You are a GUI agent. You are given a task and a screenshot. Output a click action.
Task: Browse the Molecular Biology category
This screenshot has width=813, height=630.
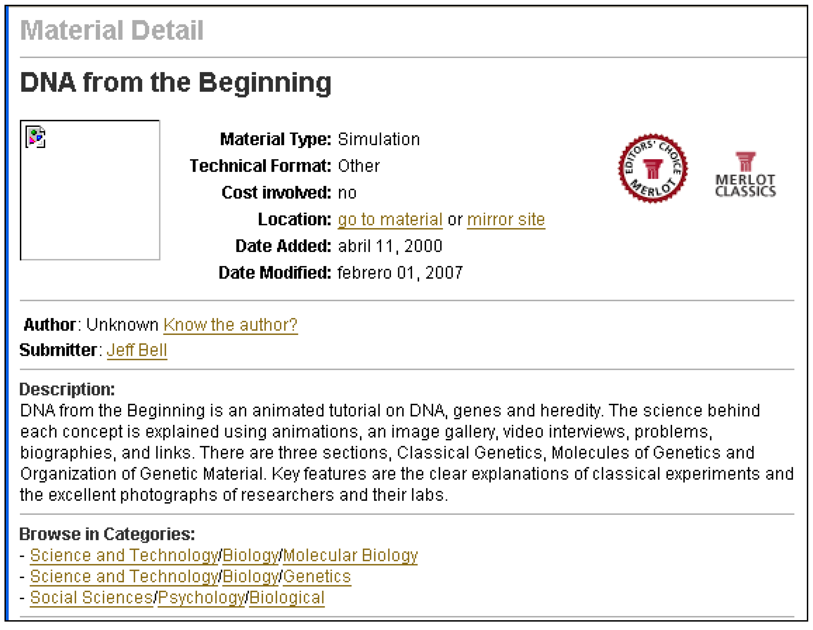pyautogui.click(x=350, y=555)
